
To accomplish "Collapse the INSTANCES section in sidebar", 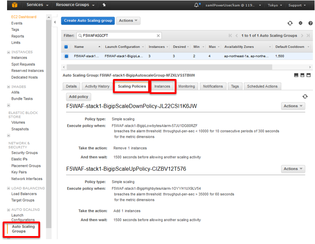I will pos(9,52).
